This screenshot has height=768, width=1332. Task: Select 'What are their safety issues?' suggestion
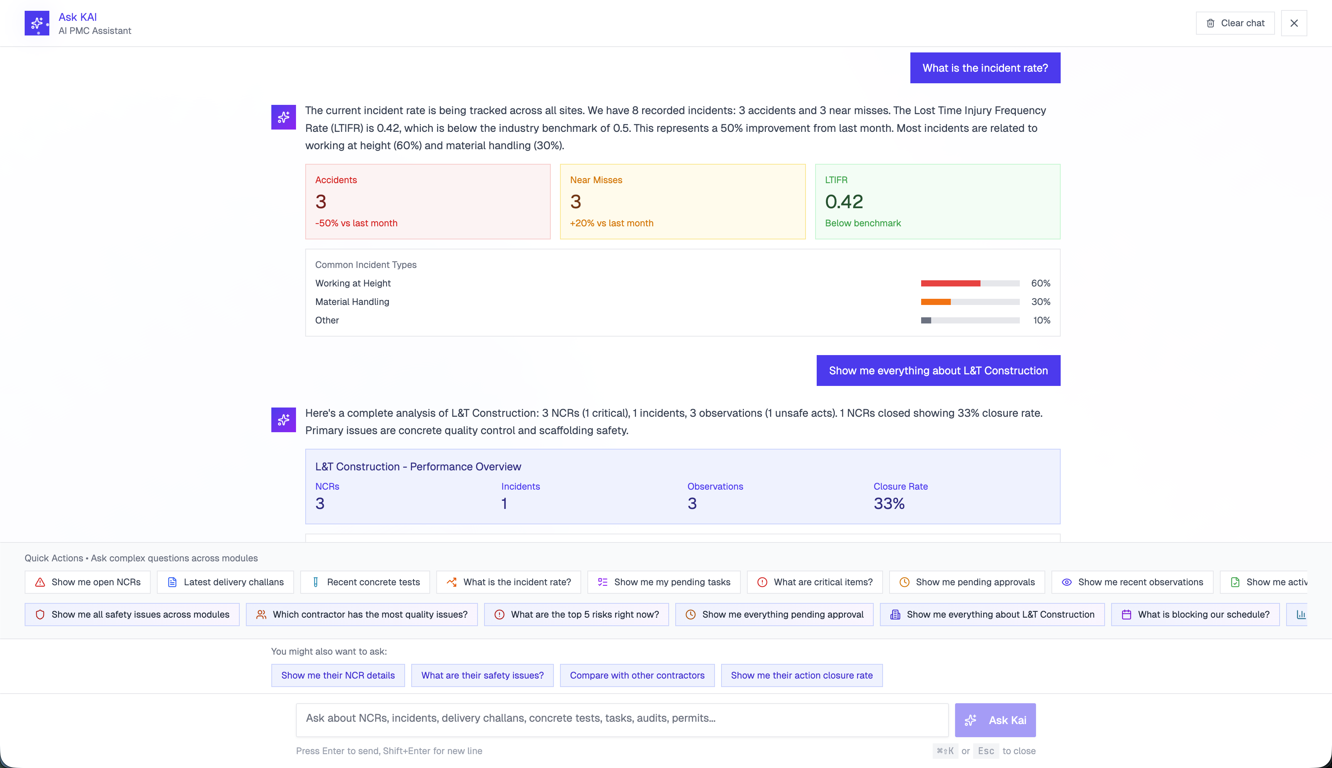(482, 675)
